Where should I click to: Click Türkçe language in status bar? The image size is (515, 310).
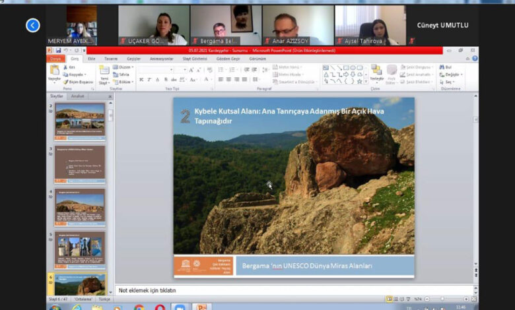(104, 299)
